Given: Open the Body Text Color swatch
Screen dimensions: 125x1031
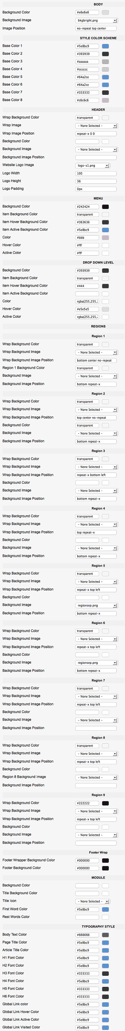Looking at the screenshot, I should click(105, 935).
